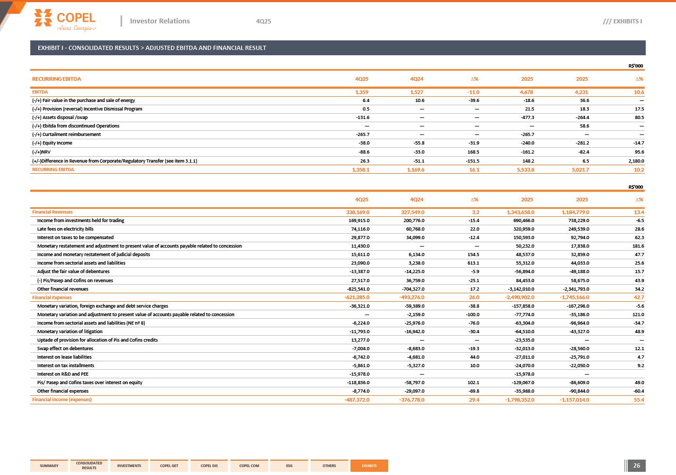Navigate to the OTHERS tab
The width and height of the screenshot is (676, 475).
[x=329, y=466]
